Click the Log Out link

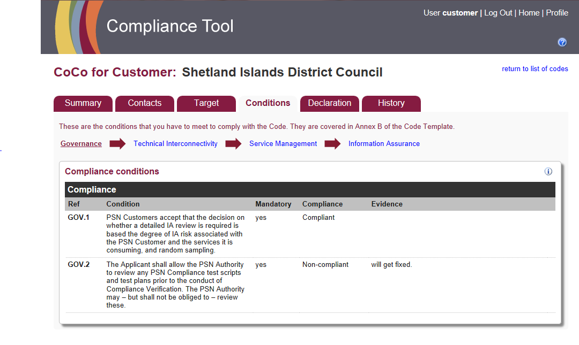[x=498, y=13]
